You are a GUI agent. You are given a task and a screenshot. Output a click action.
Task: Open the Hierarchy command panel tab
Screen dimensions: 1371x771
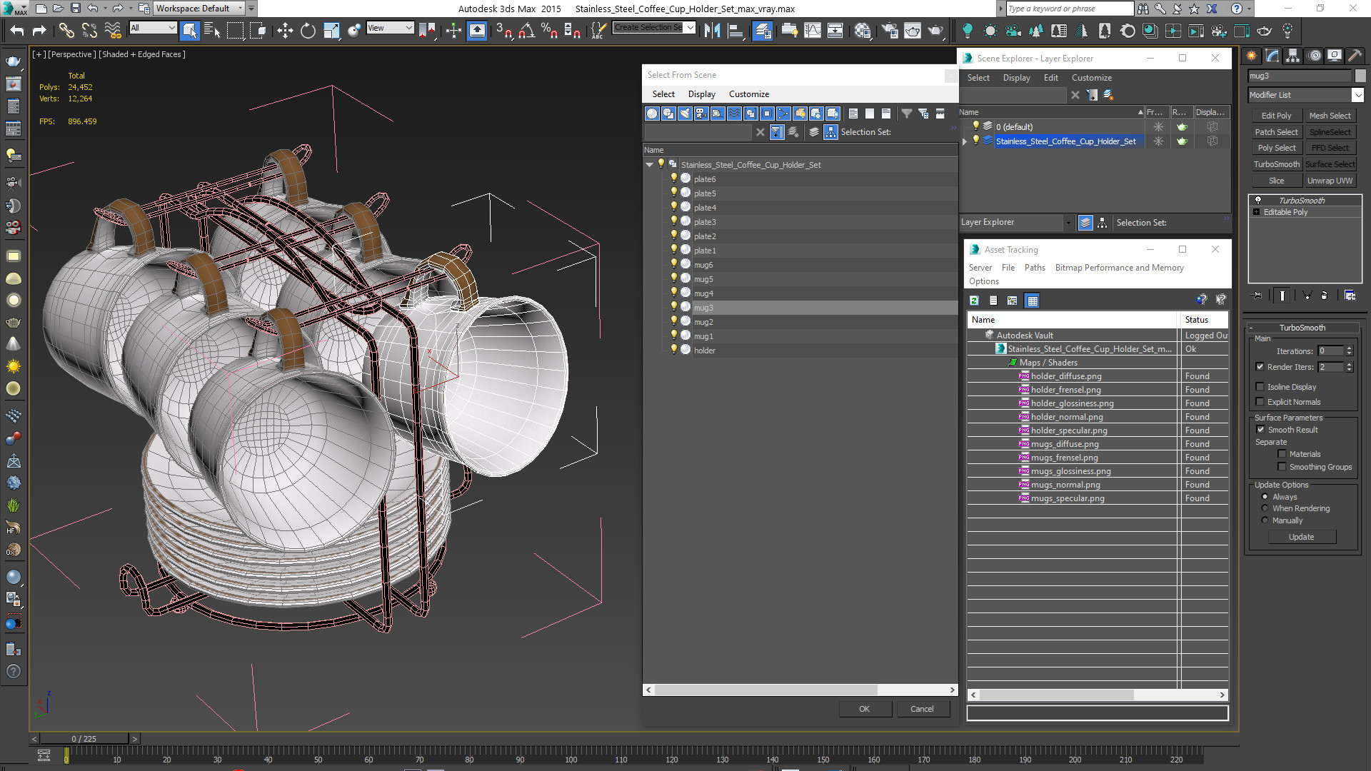[x=1292, y=56]
